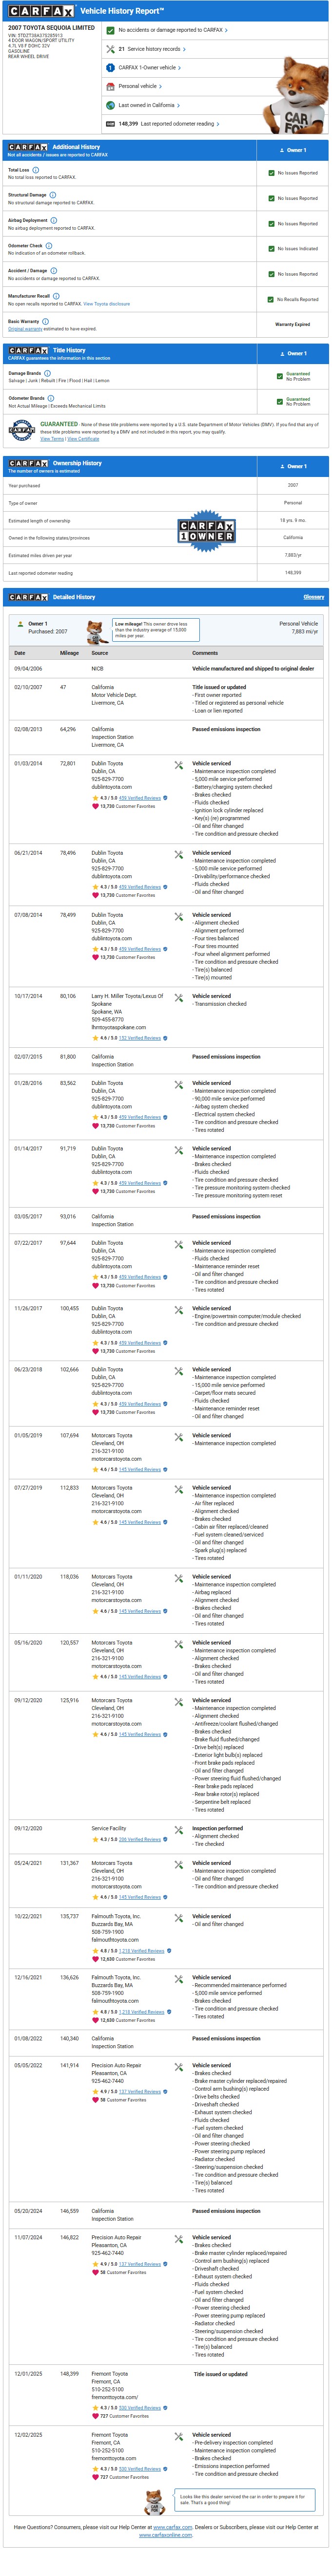Click the Structural Damage info icon
The width and height of the screenshot is (332, 2576).
53,195
